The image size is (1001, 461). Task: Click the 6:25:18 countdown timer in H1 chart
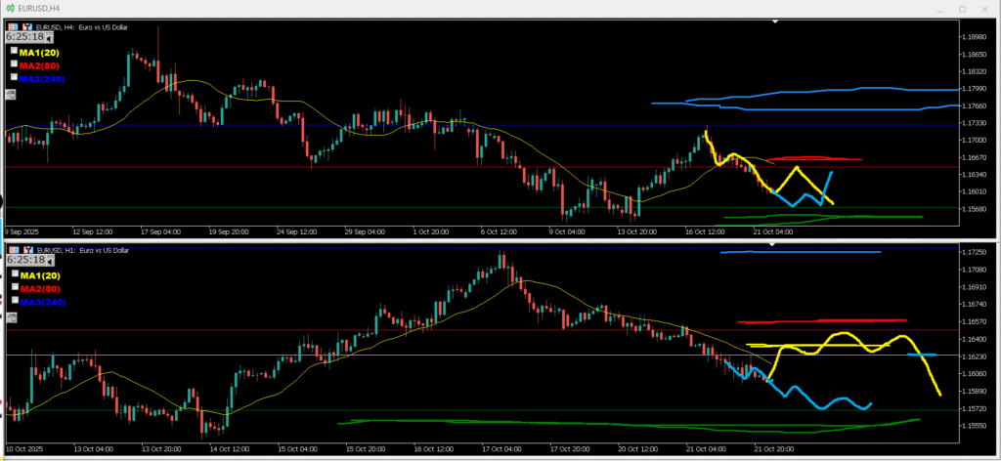25,260
